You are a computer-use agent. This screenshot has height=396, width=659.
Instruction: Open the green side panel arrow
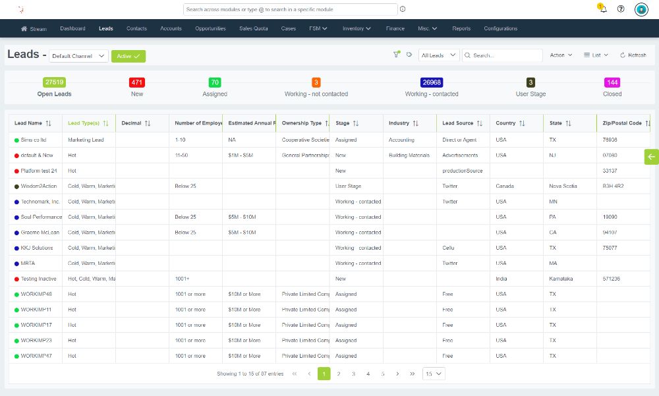coord(651,156)
